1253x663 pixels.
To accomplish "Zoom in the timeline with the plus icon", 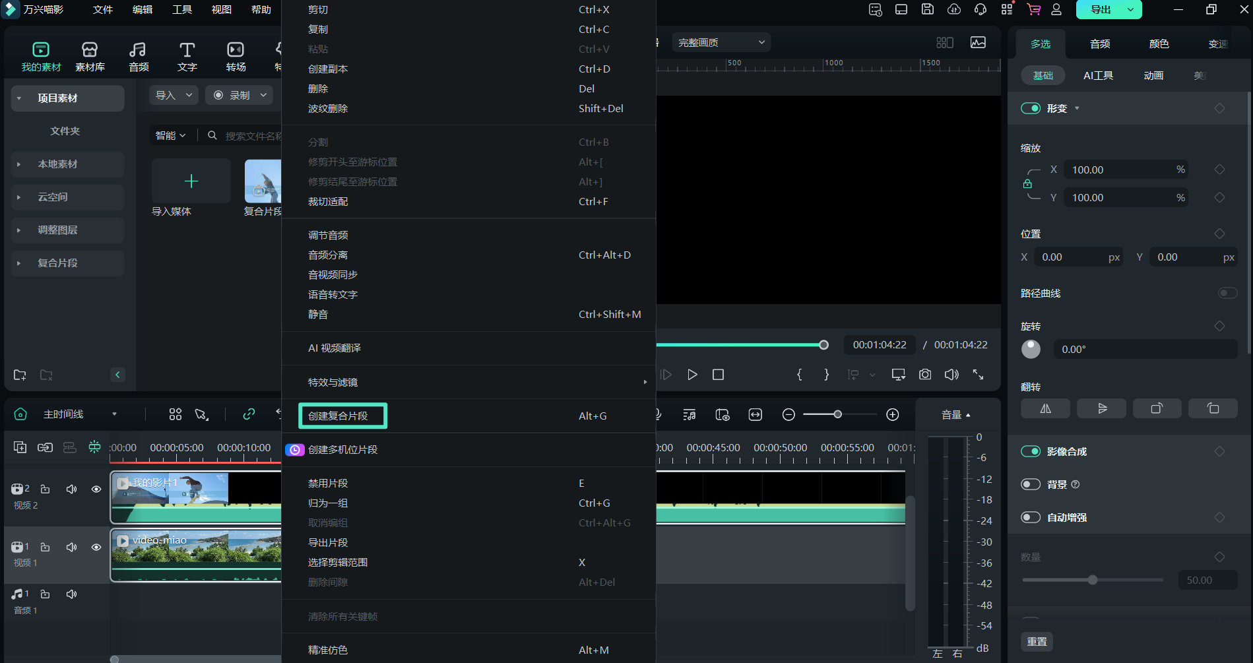I will tap(892, 414).
